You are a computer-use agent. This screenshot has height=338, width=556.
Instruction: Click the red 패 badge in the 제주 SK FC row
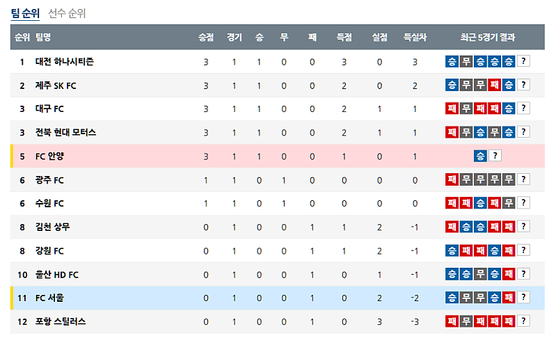click(x=495, y=86)
